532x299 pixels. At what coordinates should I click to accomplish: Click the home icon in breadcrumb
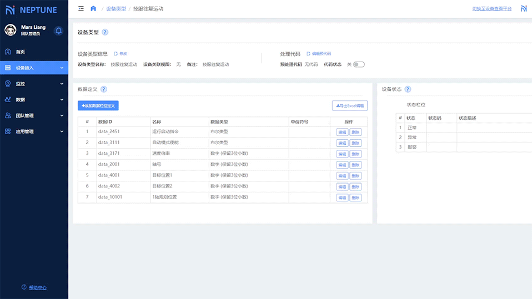click(93, 9)
